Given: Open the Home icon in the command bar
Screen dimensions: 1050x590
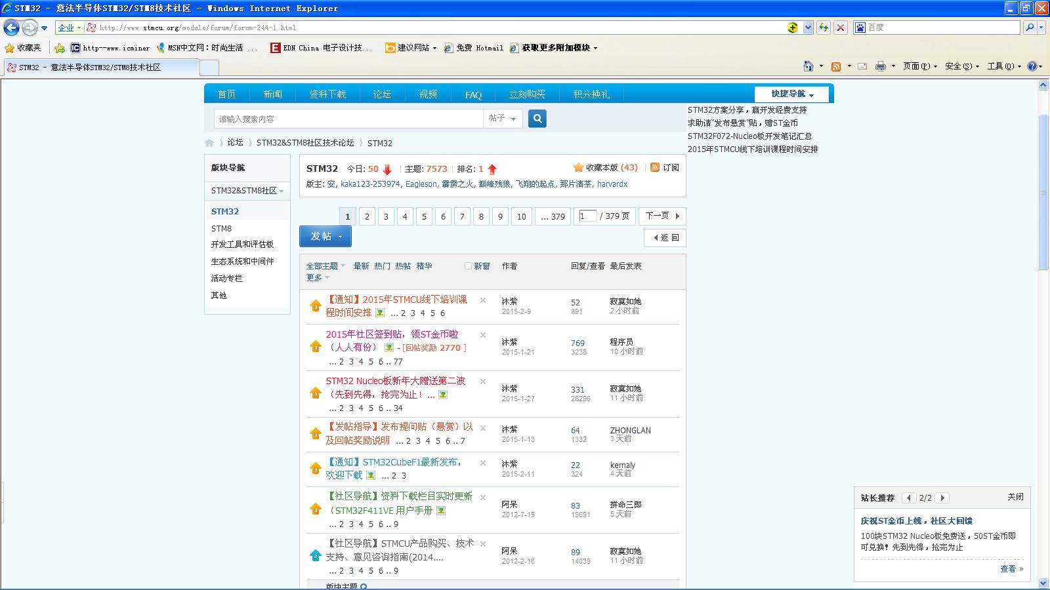Looking at the screenshot, I should pyautogui.click(x=808, y=66).
